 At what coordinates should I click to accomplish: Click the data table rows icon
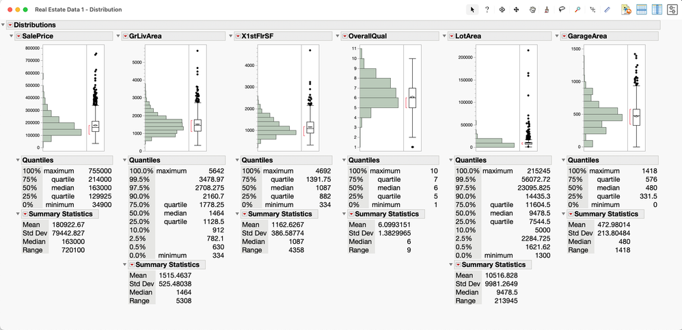642,10
